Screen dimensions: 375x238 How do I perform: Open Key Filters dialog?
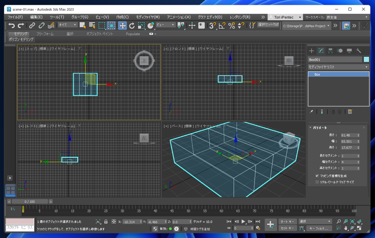tap(319, 228)
